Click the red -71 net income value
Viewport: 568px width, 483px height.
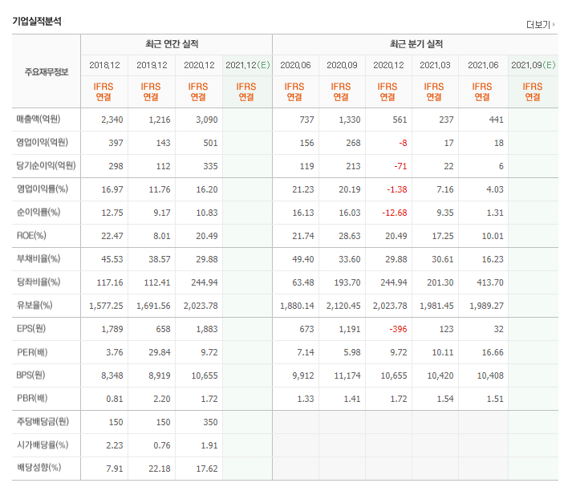(x=400, y=166)
